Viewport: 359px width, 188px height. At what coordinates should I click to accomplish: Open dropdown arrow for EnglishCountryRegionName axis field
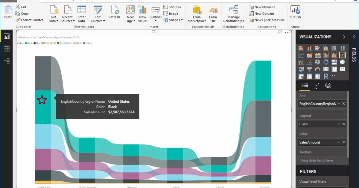click(339, 104)
